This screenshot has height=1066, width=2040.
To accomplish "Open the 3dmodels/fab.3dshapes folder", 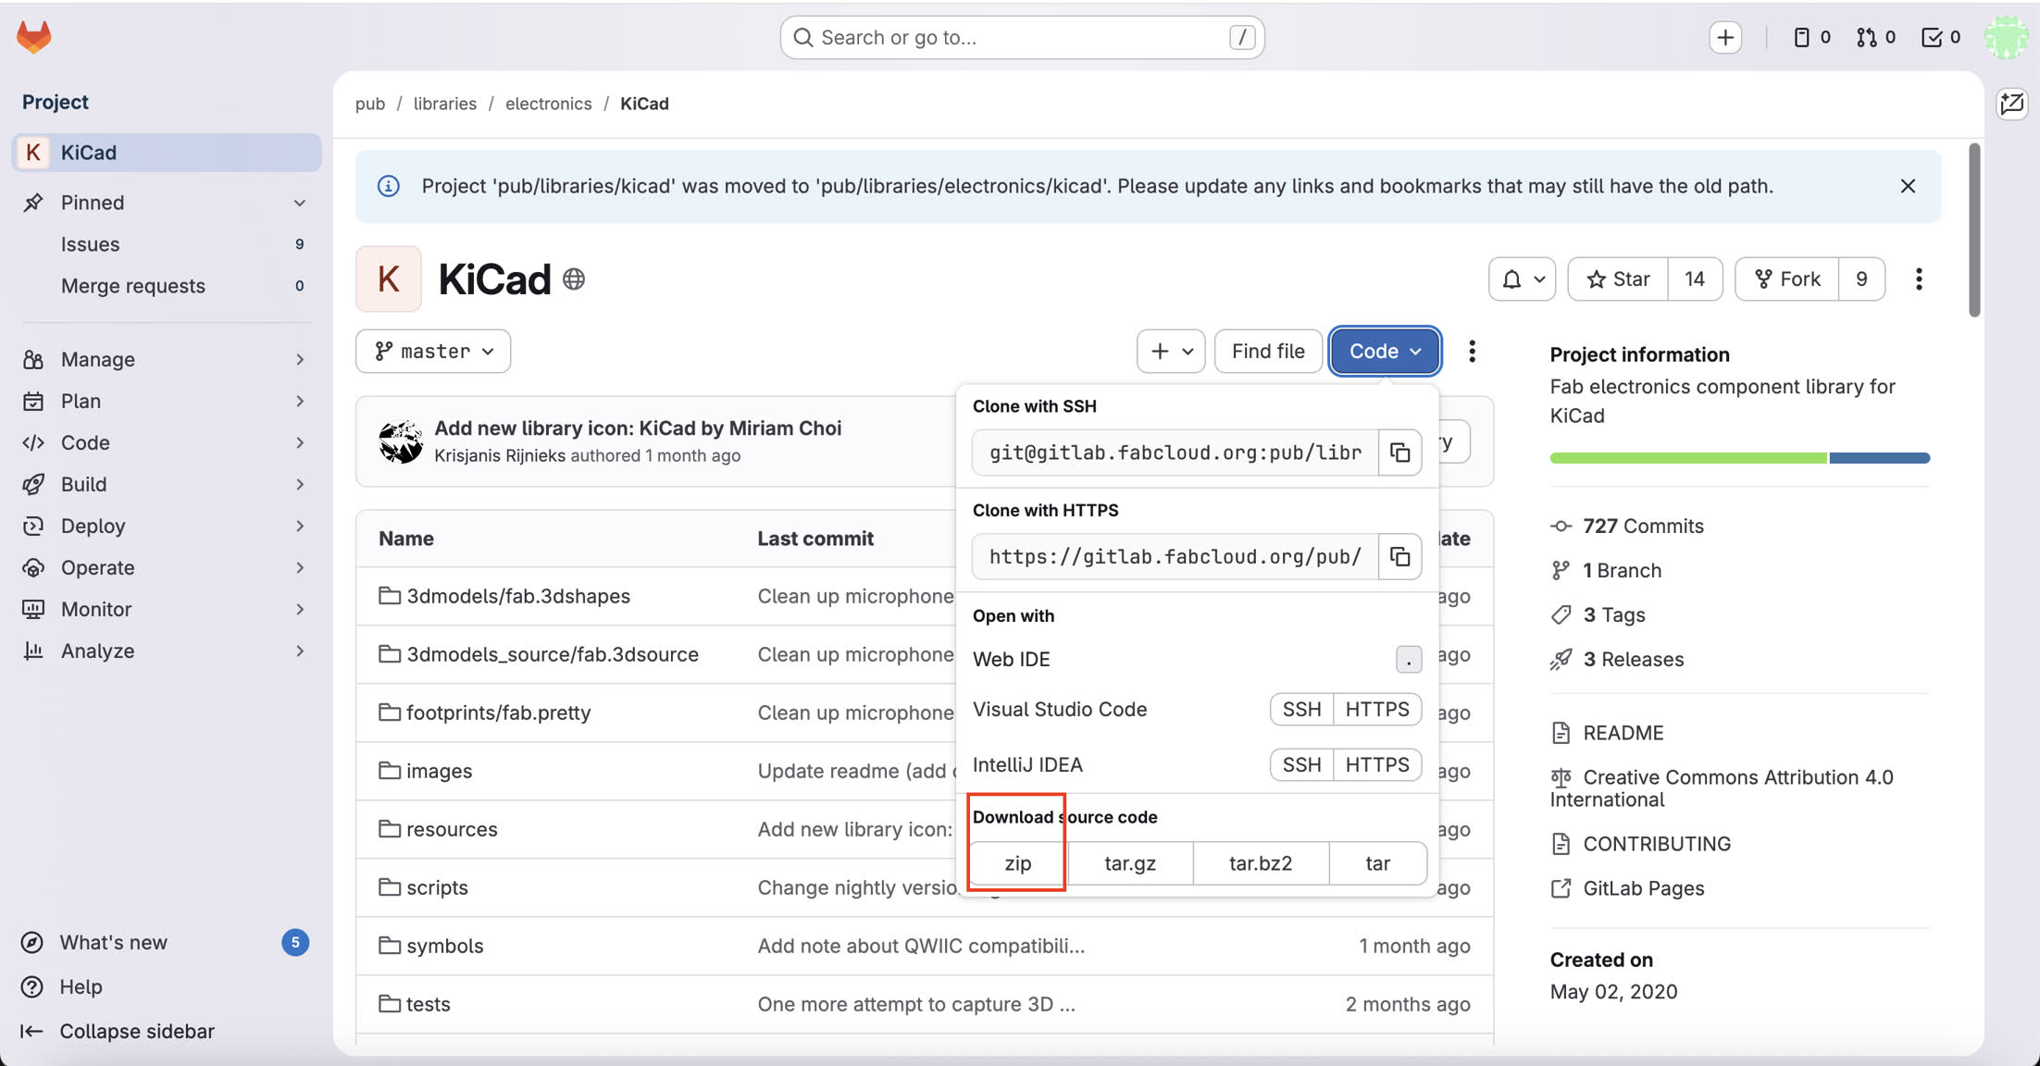I will [518, 596].
